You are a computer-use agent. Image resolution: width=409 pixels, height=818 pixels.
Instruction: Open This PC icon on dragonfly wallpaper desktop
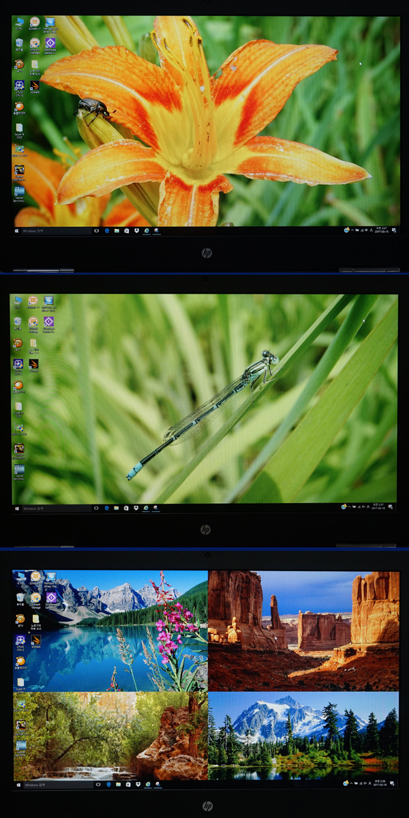18,301
